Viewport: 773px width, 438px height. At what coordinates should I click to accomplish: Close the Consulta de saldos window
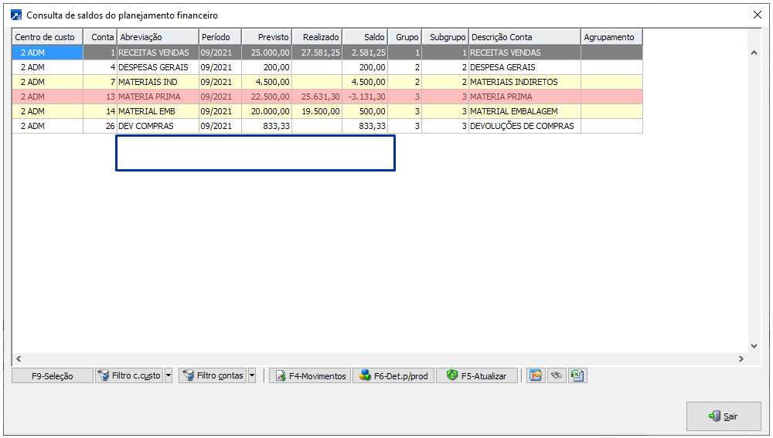click(757, 15)
